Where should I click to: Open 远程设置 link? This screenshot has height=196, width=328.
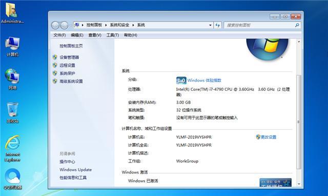67,65
